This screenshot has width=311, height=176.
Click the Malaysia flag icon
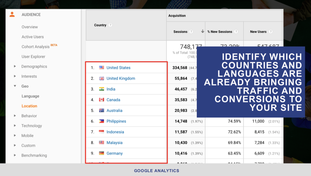click(x=101, y=143)
